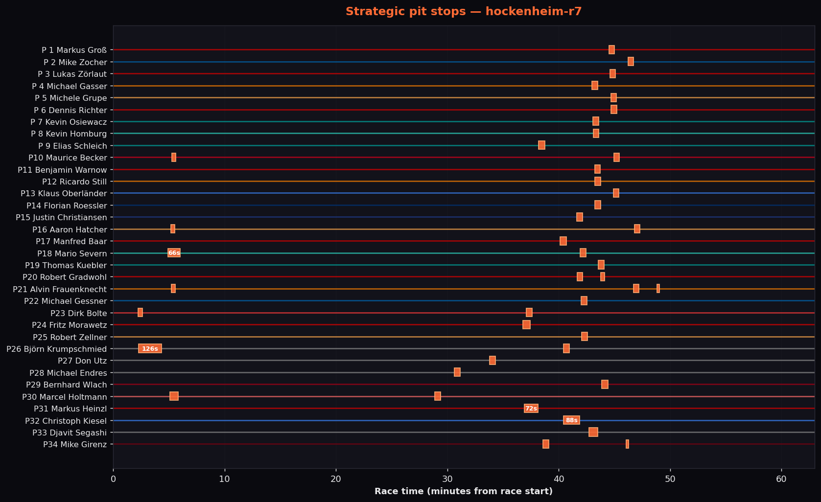The width and height of the screenshot is (821, 502).
Task: Click Aaron Hatcher's late-race pit stop marker
Action: click(x=637, y=229)
